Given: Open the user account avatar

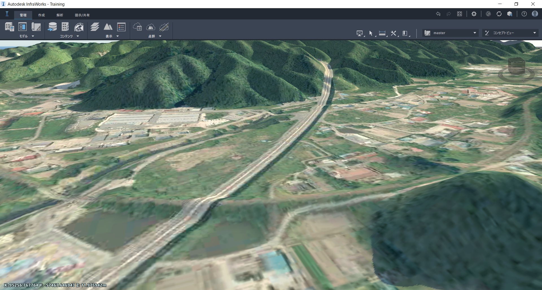Looking at the screenshot, I should (x=535, y=14).
